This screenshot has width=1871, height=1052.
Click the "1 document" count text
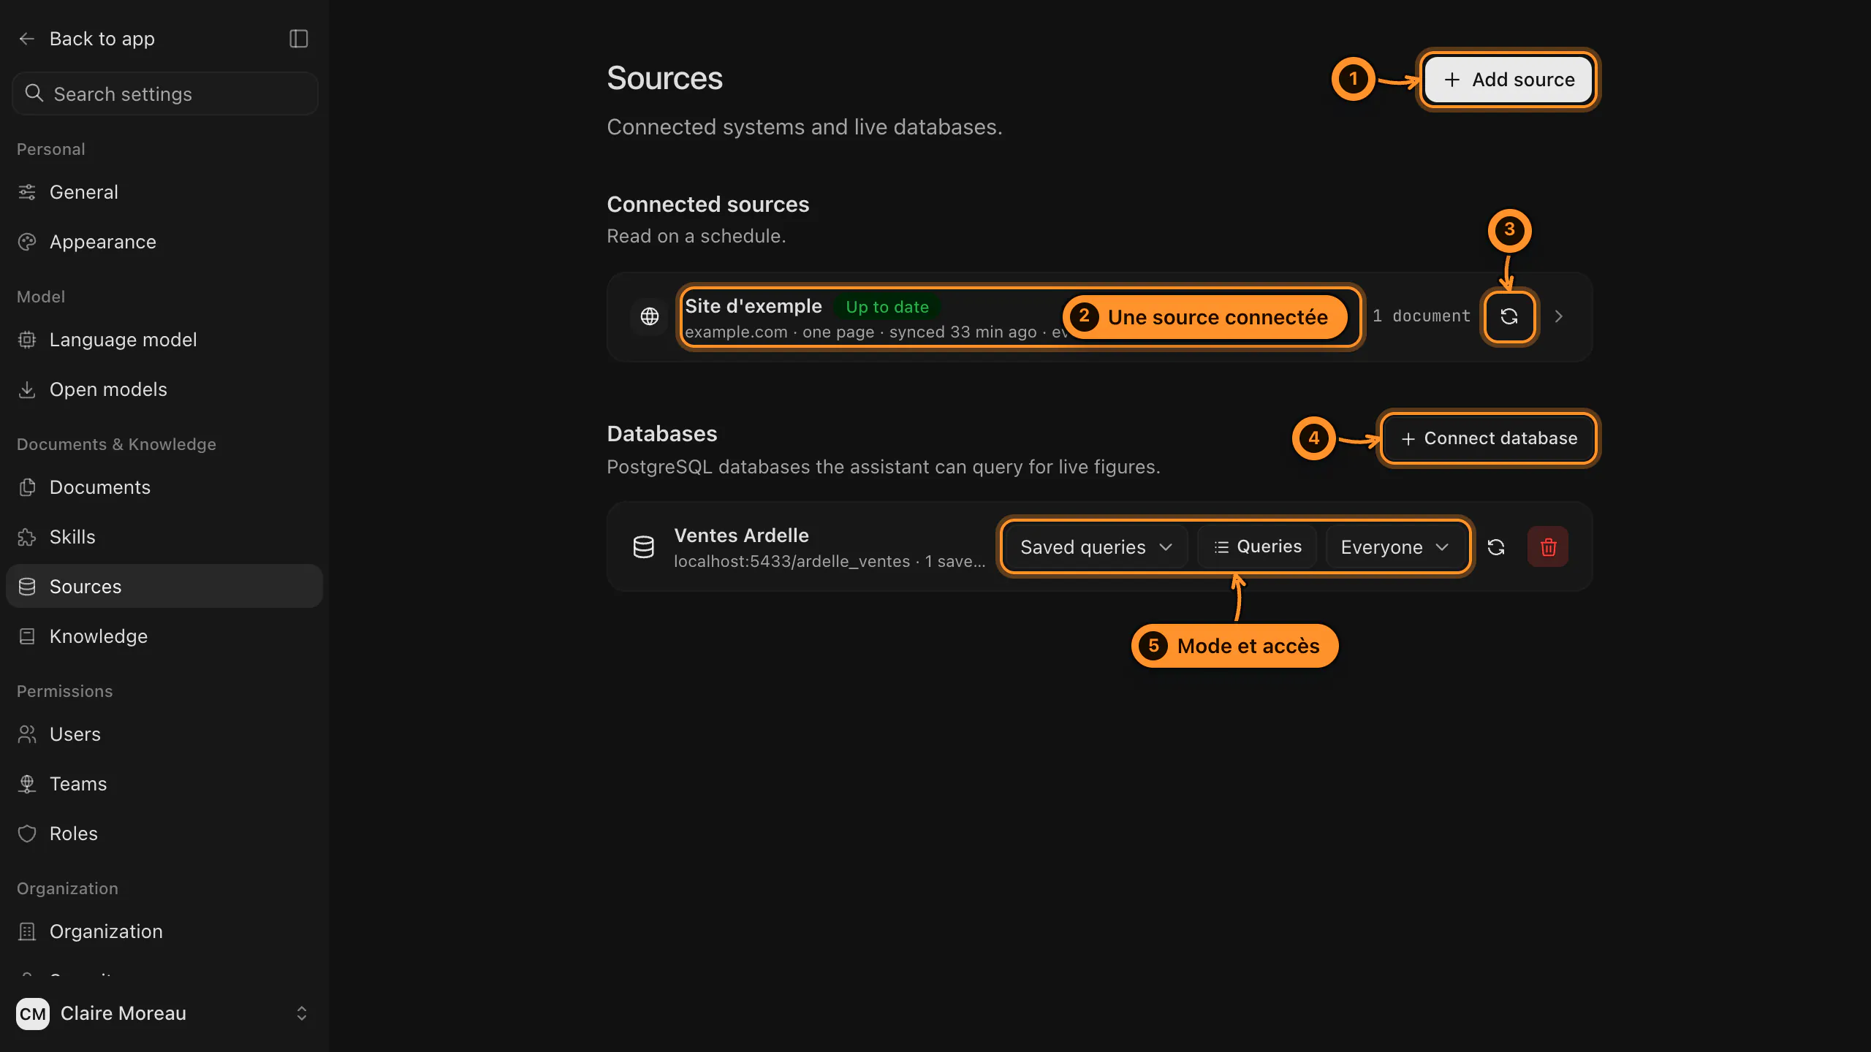(x=1421, y=316)
